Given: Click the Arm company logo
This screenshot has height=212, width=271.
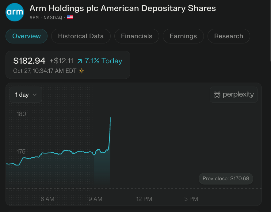Looking at the screenshot, I should click(x=15, y=12).
